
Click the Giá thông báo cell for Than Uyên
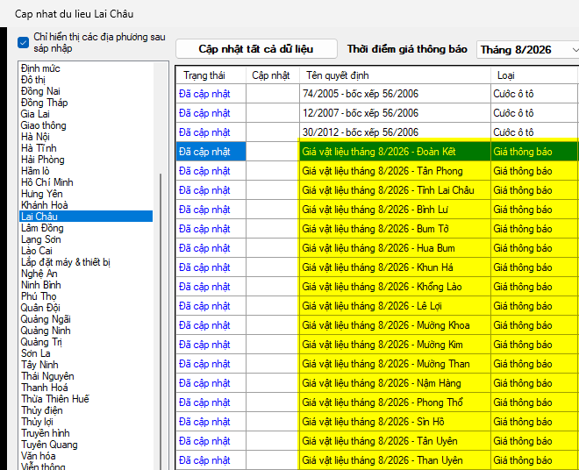click(534, 460)
